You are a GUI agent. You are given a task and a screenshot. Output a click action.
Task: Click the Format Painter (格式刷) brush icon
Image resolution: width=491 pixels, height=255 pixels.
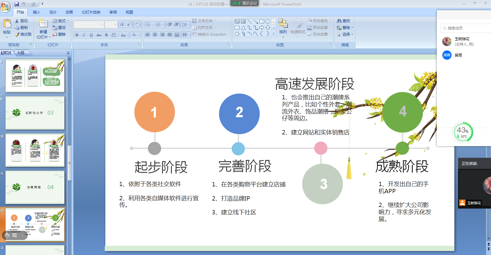(x=17, y=34)
